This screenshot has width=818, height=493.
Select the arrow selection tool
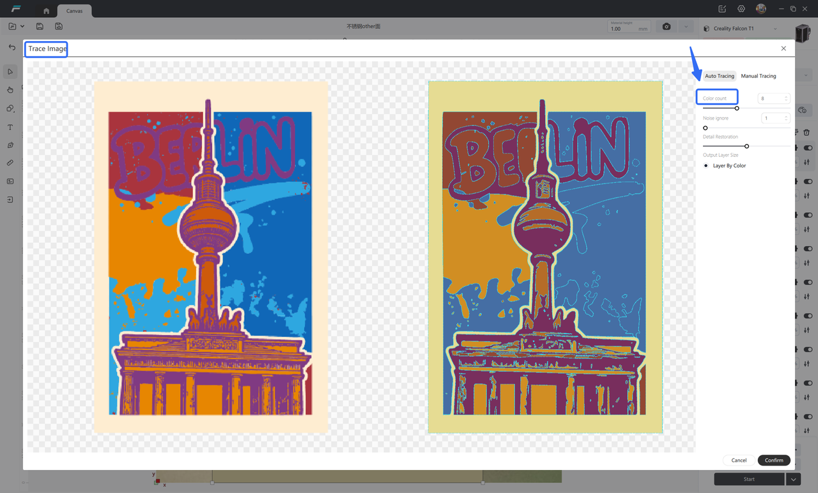[x=10, y=72]
